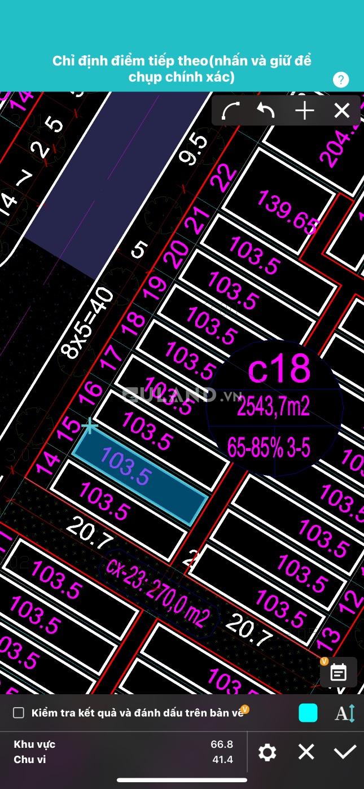Tap the c18 block label

[279, 369]
